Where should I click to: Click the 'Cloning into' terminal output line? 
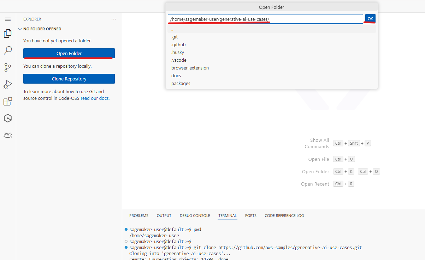coord(180,253)
